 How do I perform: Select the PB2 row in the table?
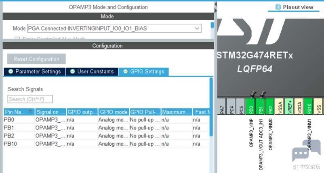pyautogui.click(x=107, y=136)
